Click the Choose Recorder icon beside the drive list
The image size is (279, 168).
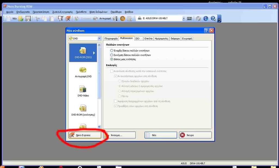189,18
